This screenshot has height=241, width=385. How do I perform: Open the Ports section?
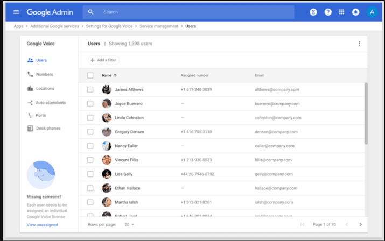(41, 115)
